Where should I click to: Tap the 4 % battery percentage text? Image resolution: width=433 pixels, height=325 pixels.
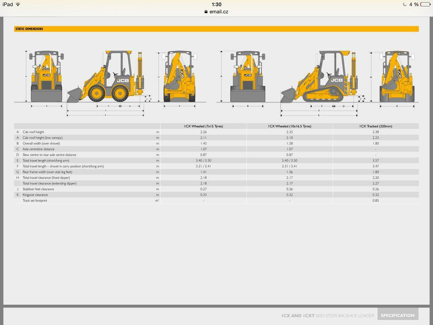pyautogui.click(x=414, y=4)
